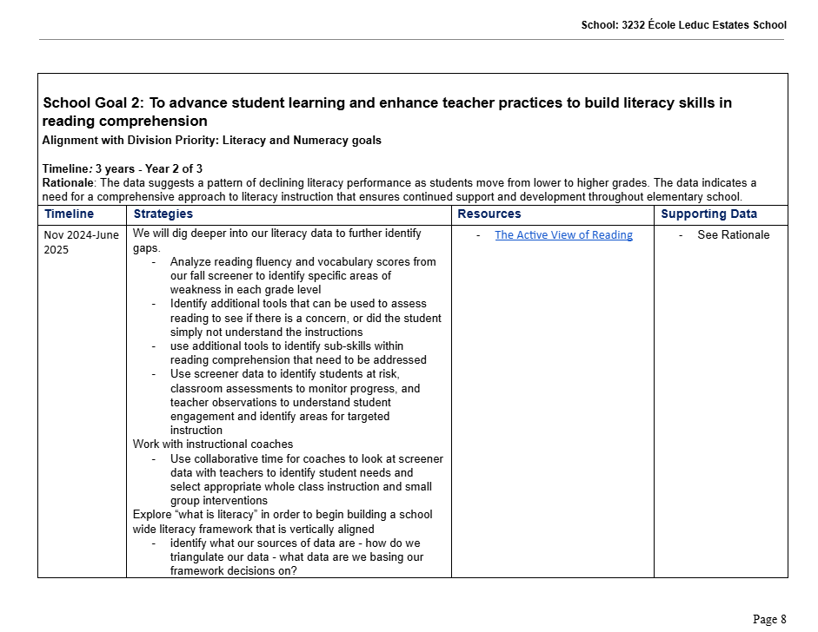Click the Supporting Data column header
Viewport: 818px width, 632px height.
pyautogui.click(x=708, y=214)
